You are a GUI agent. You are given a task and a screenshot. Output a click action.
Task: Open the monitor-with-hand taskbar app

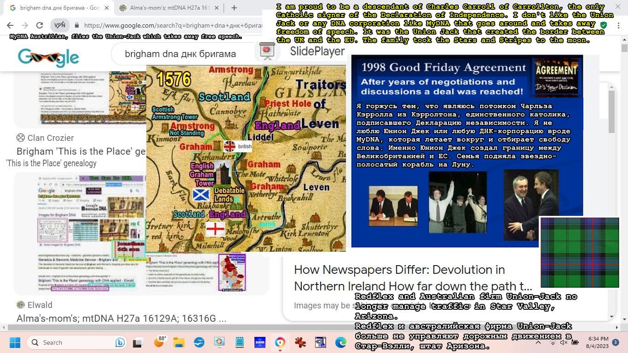[219, 342]
